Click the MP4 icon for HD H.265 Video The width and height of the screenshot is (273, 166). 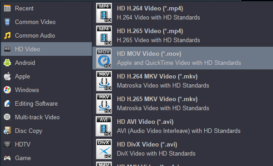(x=104, y=35)
